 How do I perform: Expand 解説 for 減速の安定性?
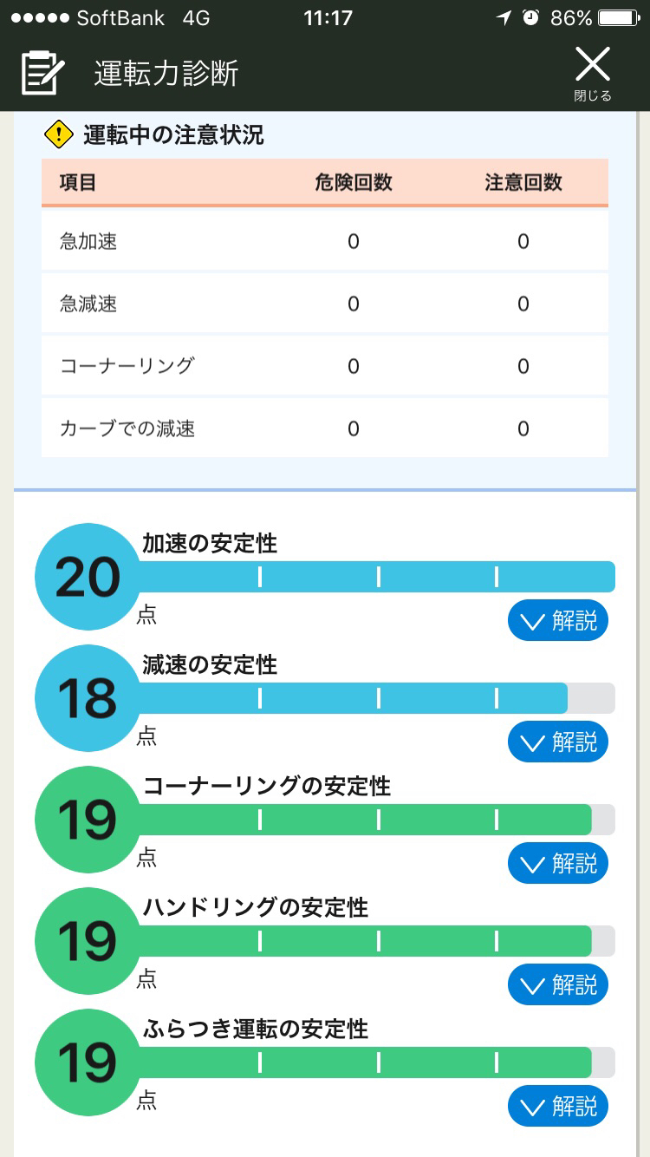tap(558, 742)
